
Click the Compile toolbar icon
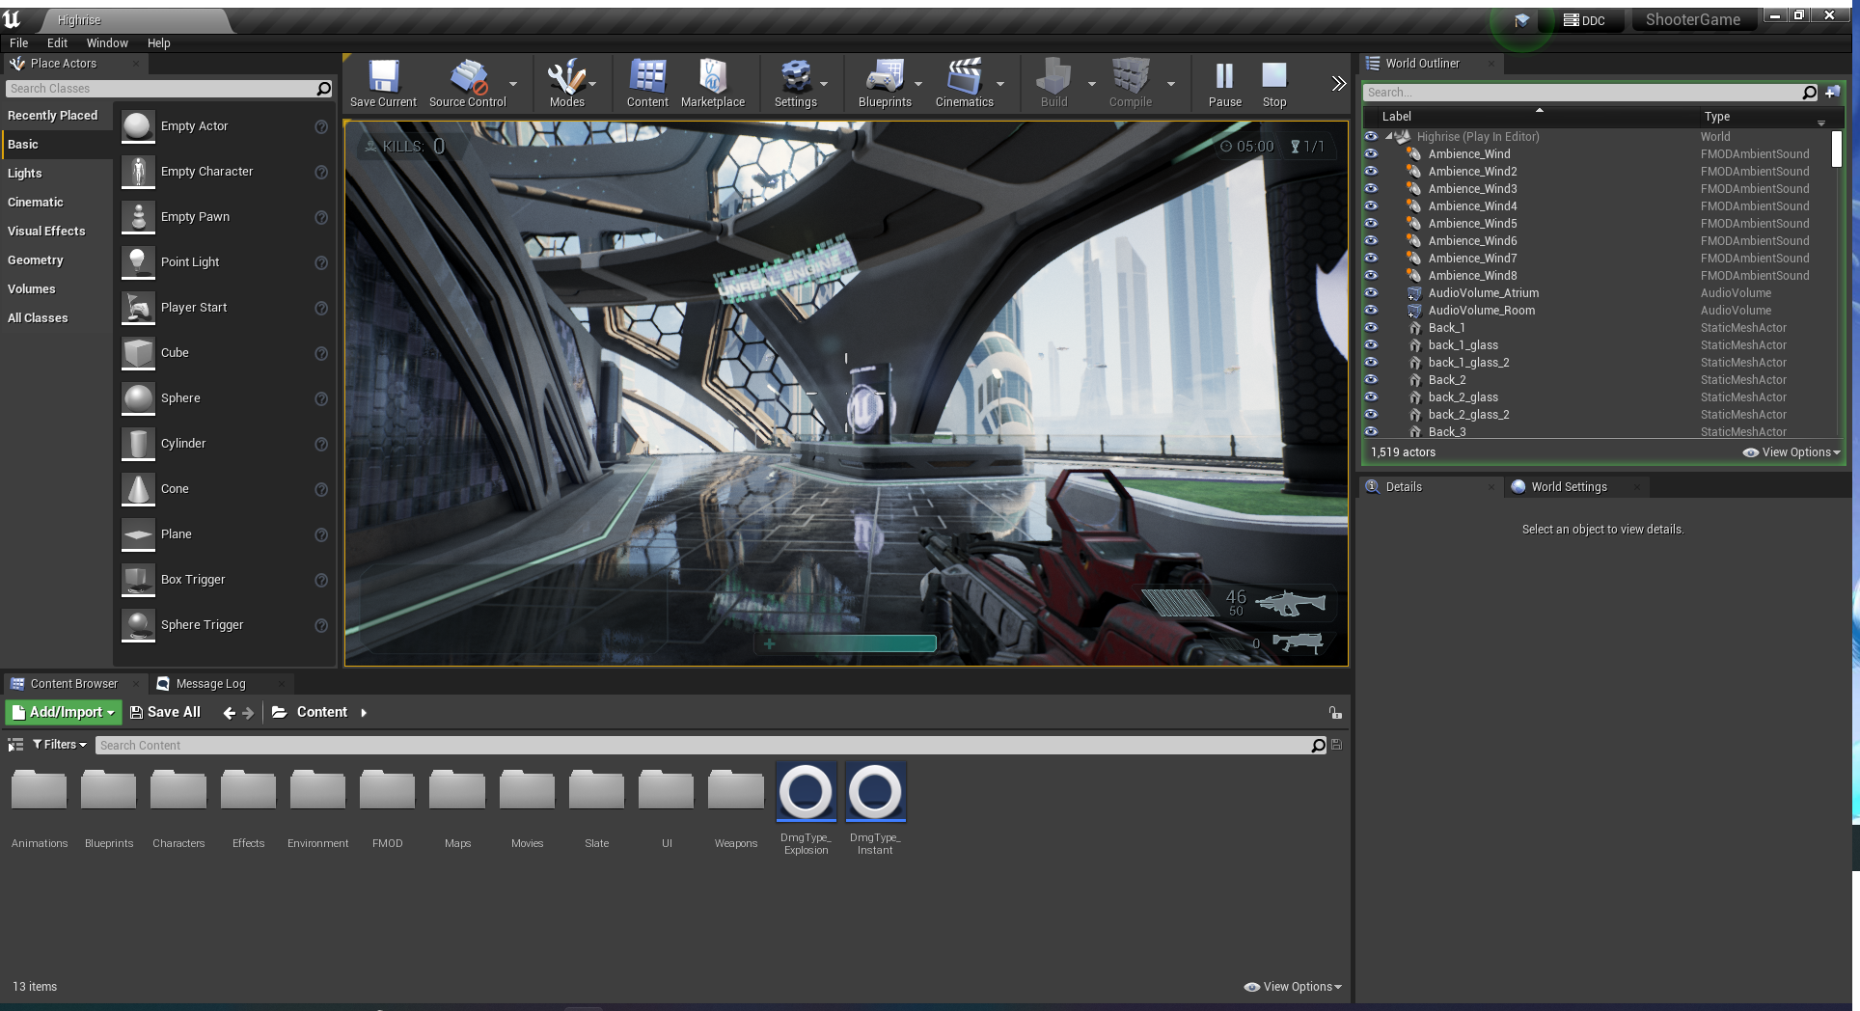pos(1131,76)
